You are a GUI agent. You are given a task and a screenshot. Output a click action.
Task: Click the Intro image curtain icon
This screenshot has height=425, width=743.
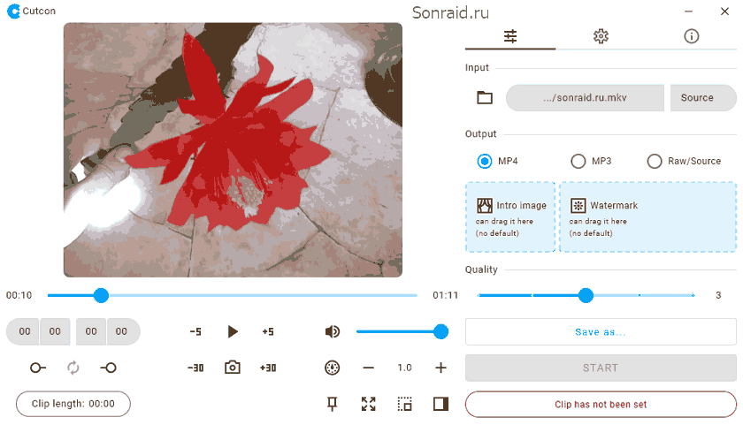[x=485, y=205]
